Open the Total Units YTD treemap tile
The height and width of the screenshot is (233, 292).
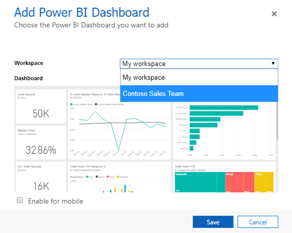[224, 177]
